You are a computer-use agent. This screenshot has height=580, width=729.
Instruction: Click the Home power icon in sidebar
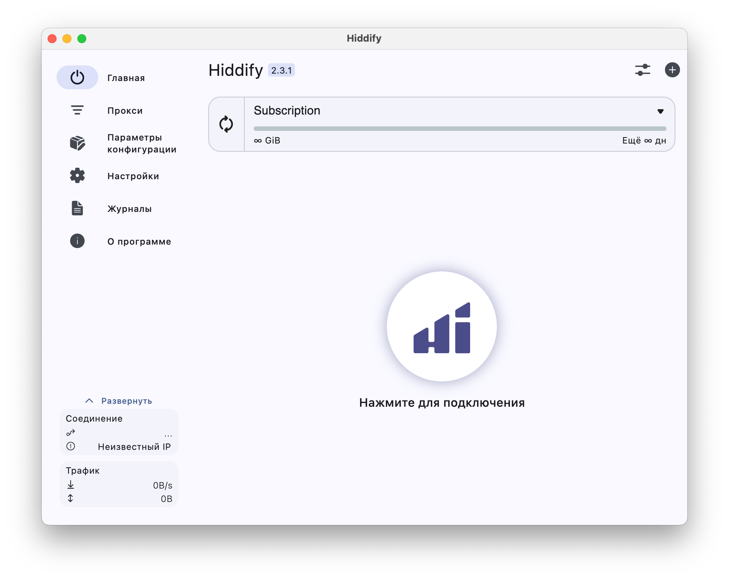(x=77, y=77)
